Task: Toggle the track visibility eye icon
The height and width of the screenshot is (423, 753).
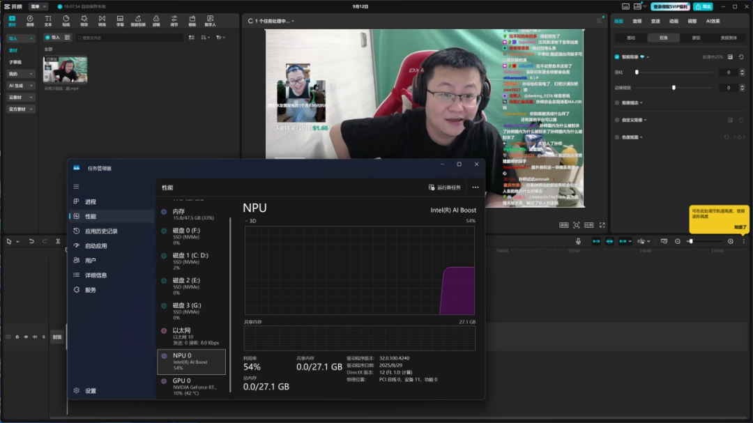Action: pos(26,337)
